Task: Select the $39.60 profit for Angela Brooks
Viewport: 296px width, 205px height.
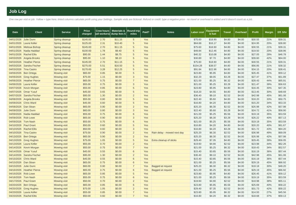Action: click(255, 58)
